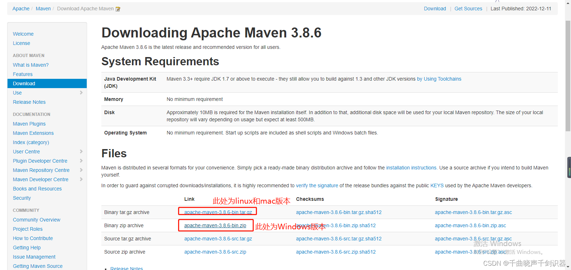The width and height of the screenshot is (571, 270).
Task: Click 'Source zip archive' row label
Action: [x=125, y=252]
